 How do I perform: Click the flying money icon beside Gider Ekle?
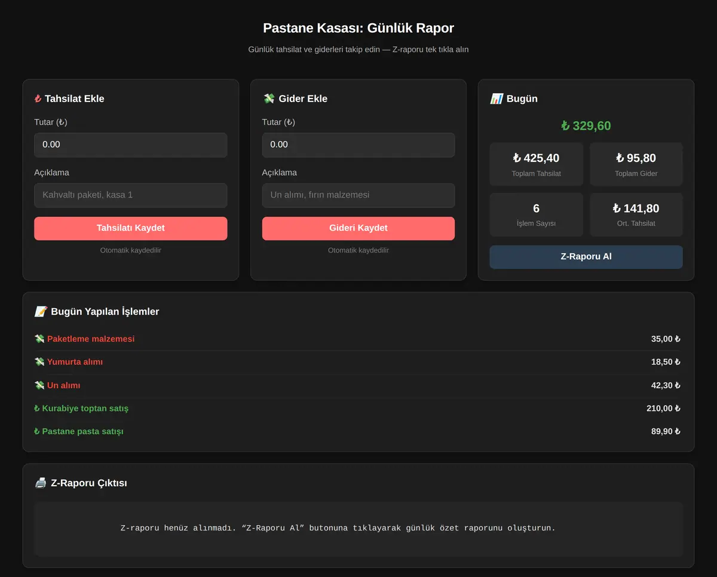click(x=268, y=99)
